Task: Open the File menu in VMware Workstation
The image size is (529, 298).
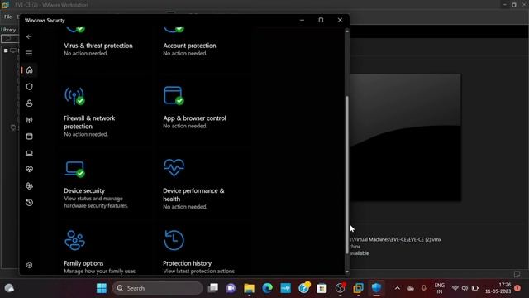Action: pyautogui.click(x=7, y=17)
